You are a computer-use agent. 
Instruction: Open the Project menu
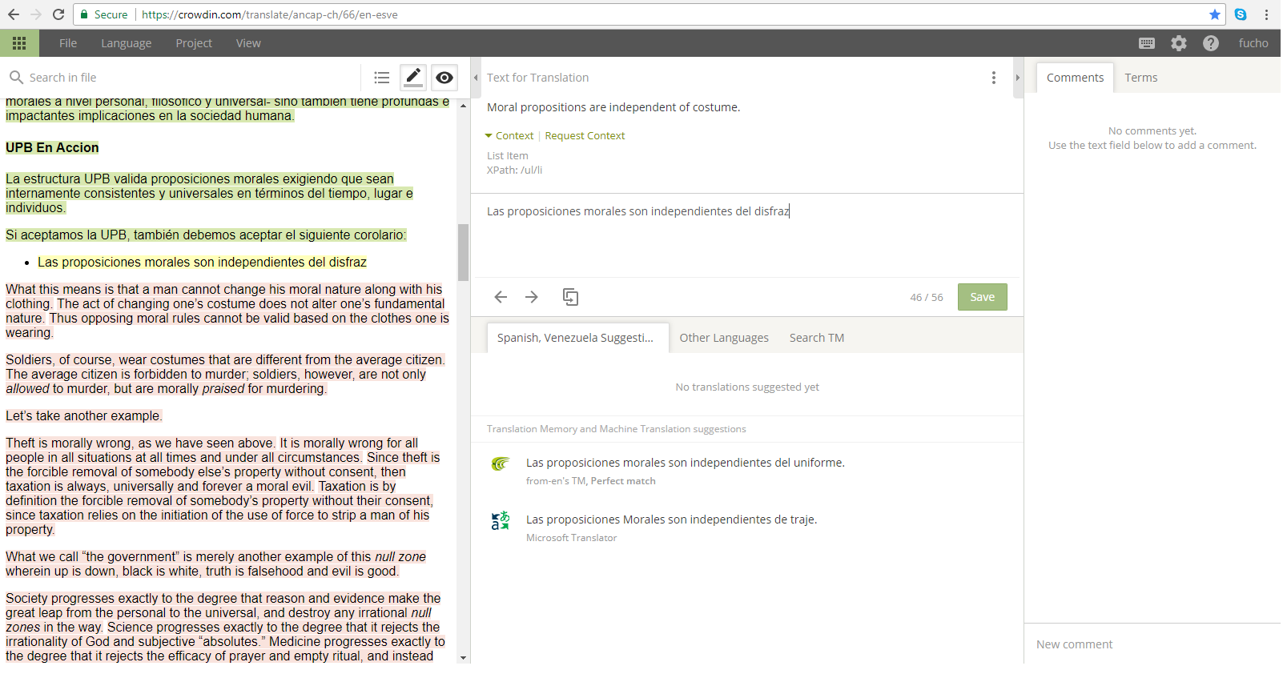(194, 43)
